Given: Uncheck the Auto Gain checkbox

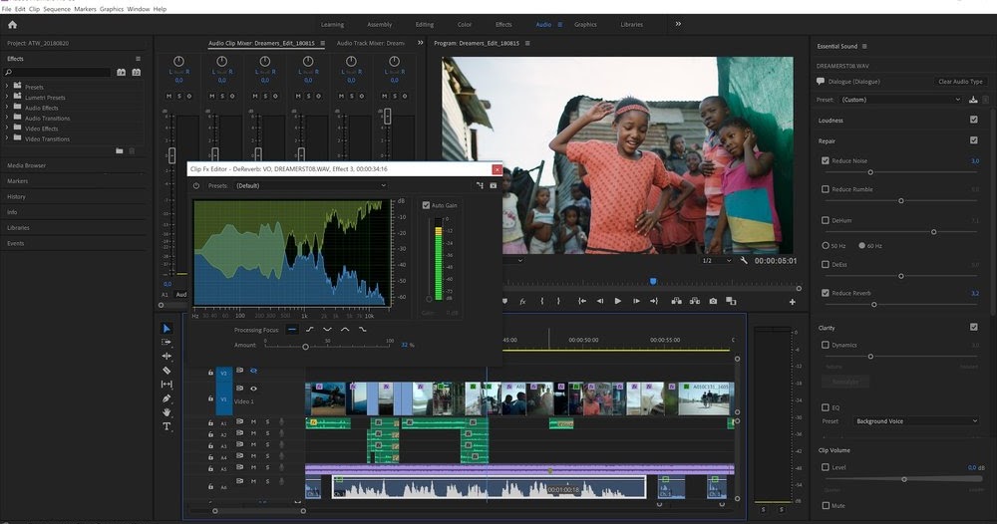Looking at the screenshot, I should click(x=427, y=205).
